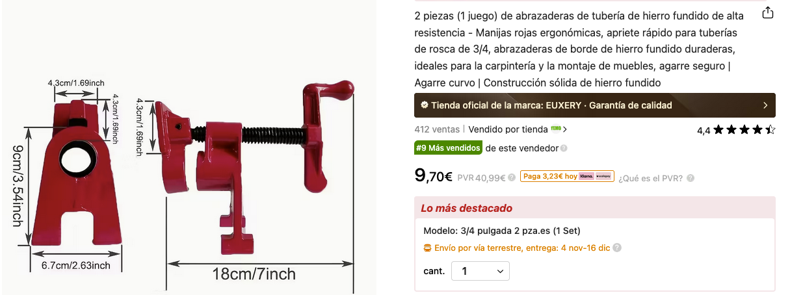Click the help icon after the delivery date range
The height and width of the screenshot is (295, 790).
617,248
